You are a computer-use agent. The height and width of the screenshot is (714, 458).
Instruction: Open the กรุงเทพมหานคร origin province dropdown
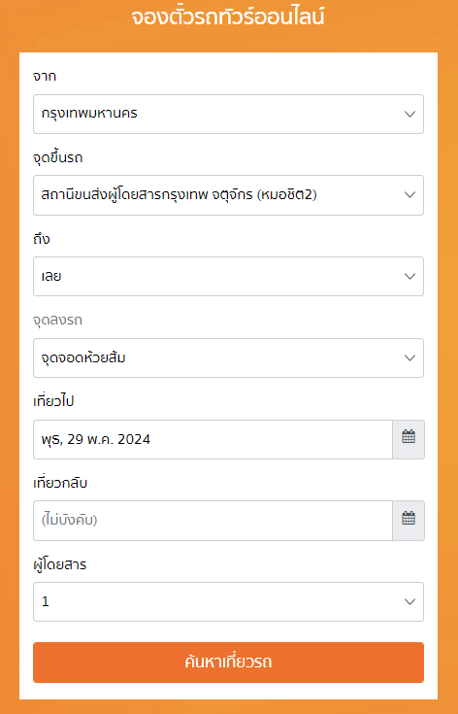pos(228,114)
